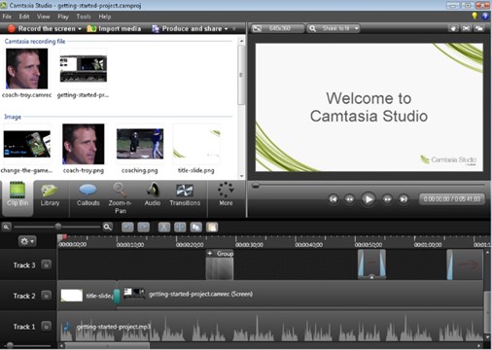The width and height of the screenshot is (492, 350).
Task: Click Clip Bin scroll down arrow
Action: tap(241, 176)
